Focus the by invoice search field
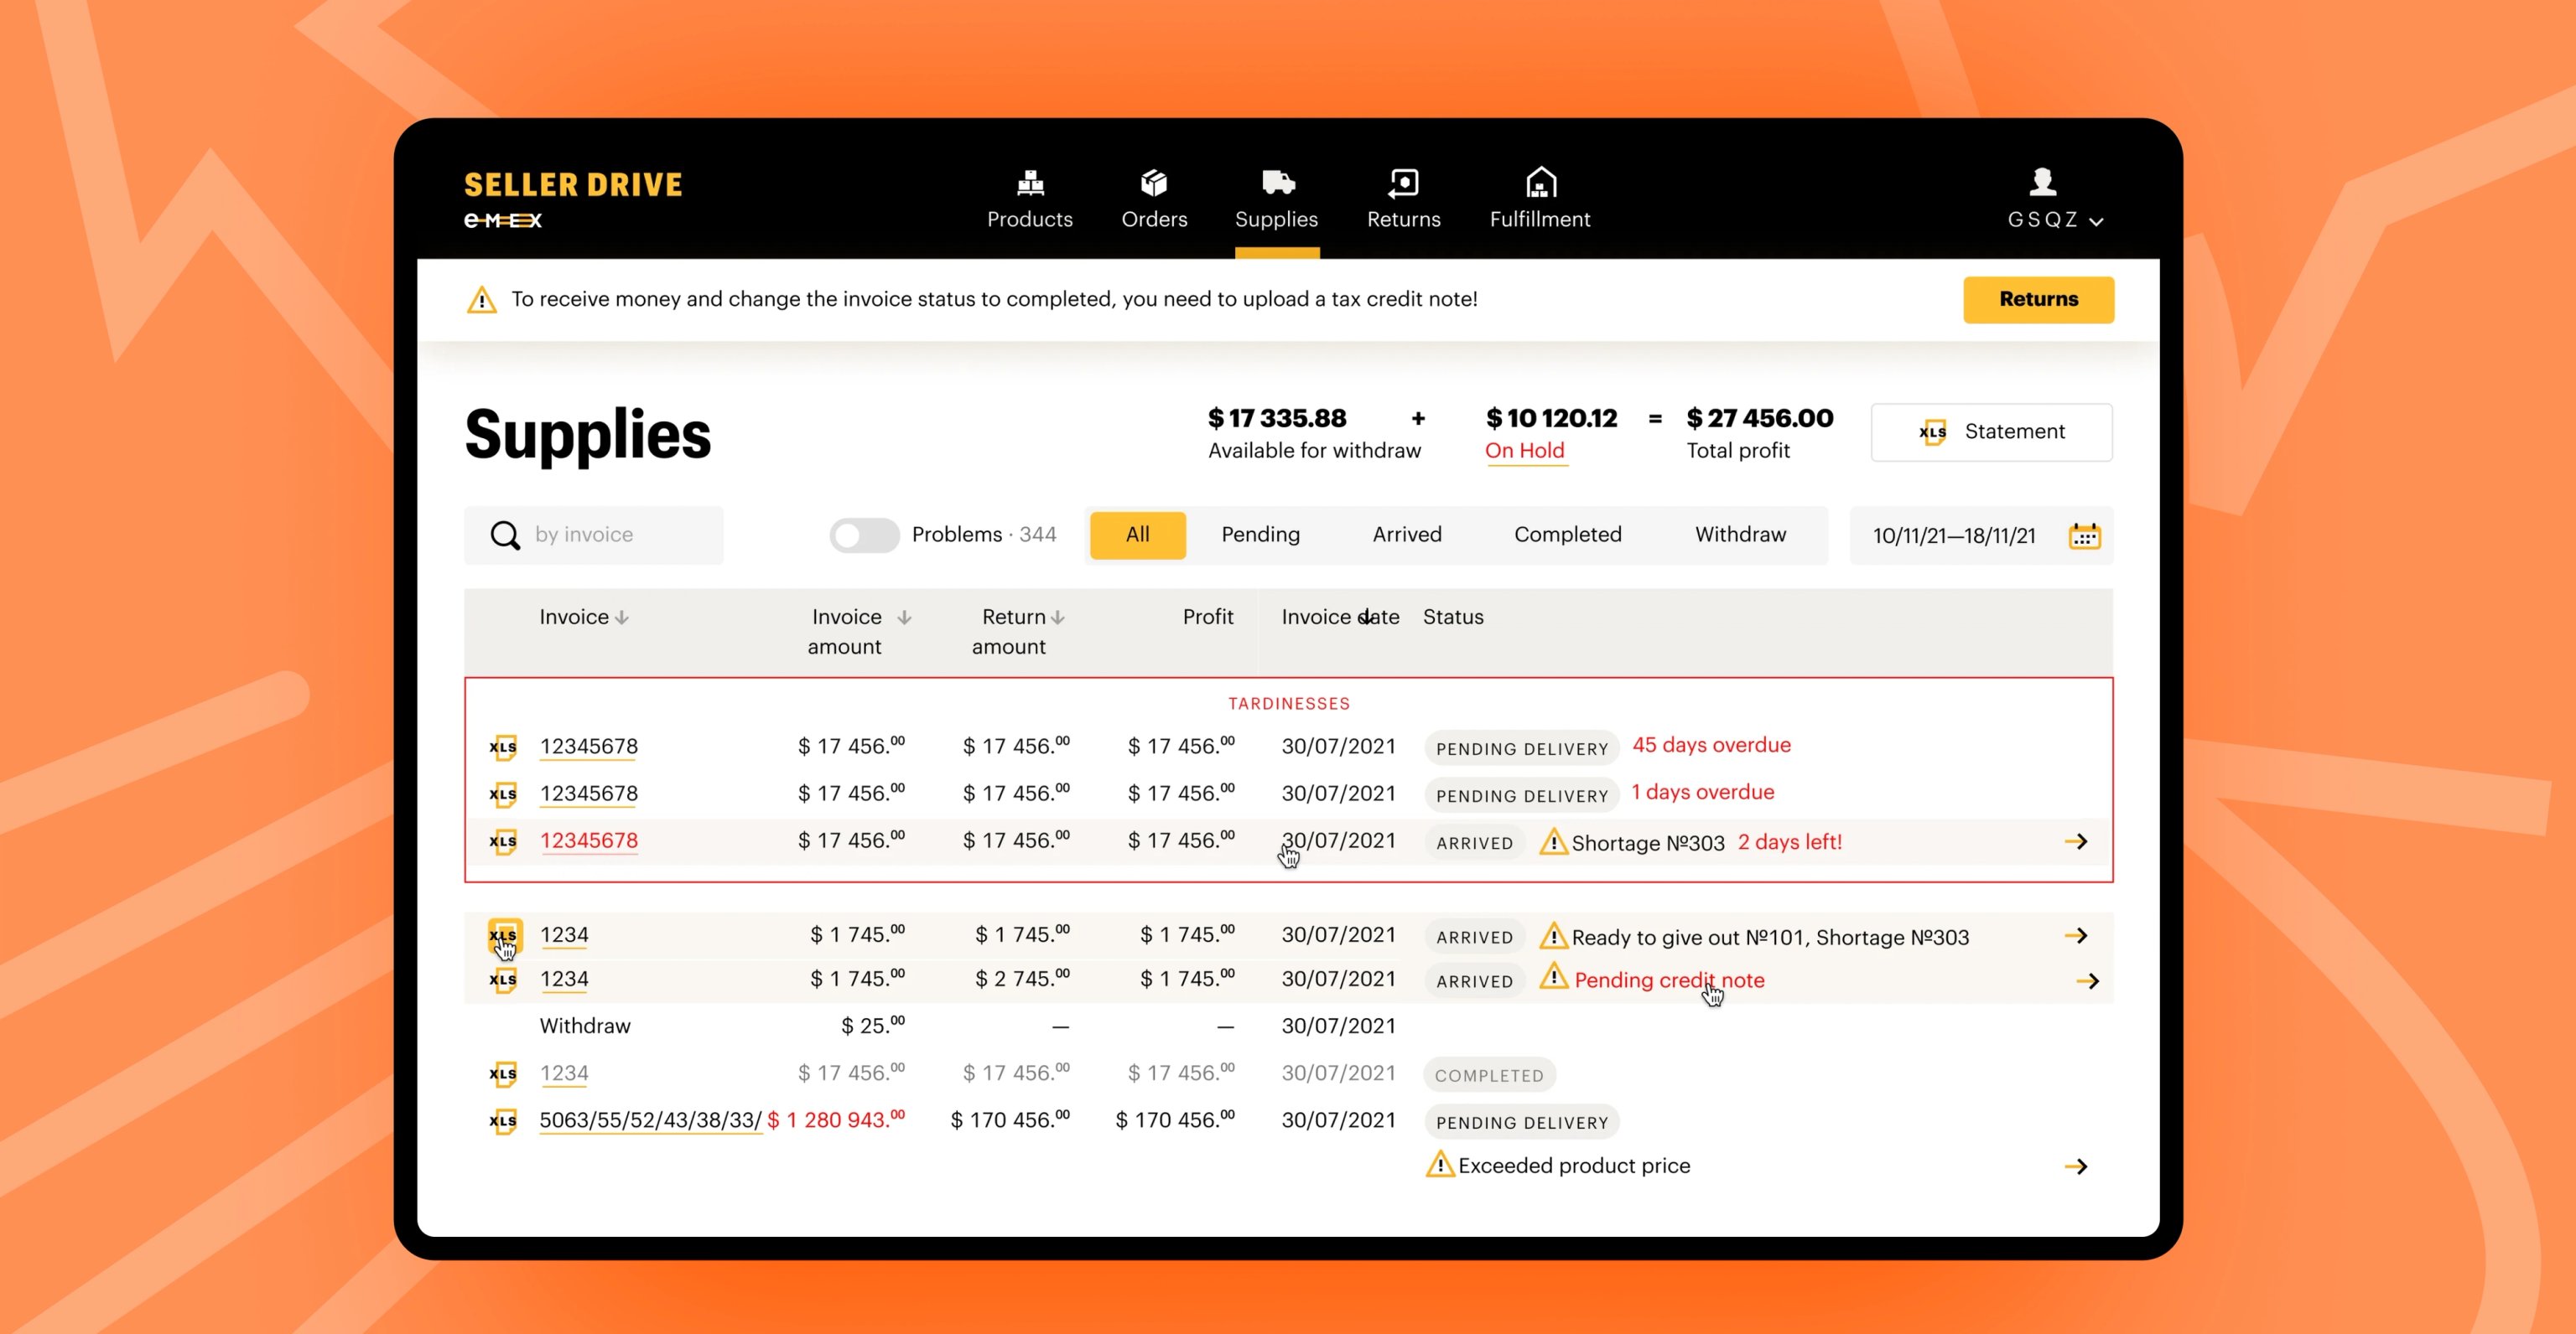This screenshot has width=2576, height=1334. coord(594,535)
